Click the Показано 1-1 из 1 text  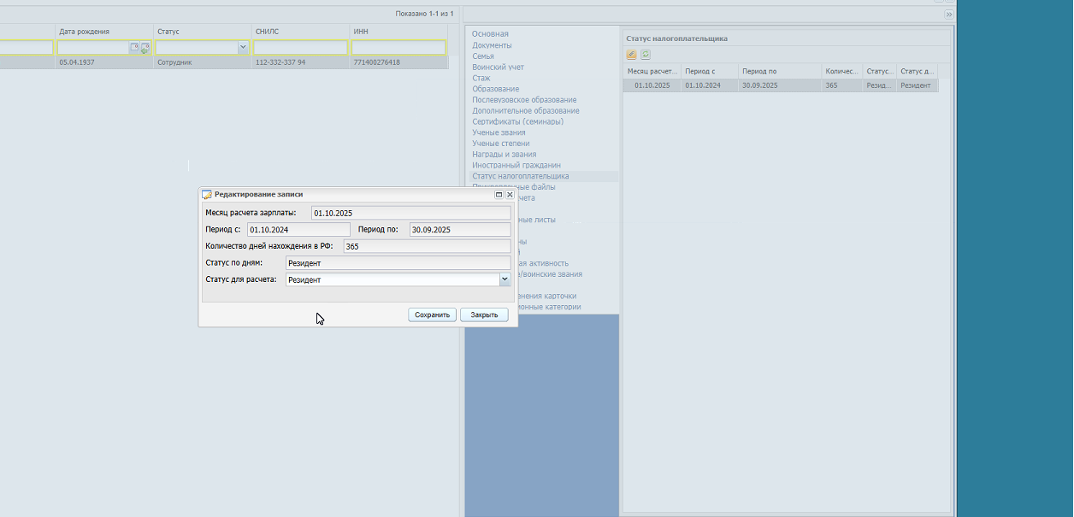tap(424, 14)
